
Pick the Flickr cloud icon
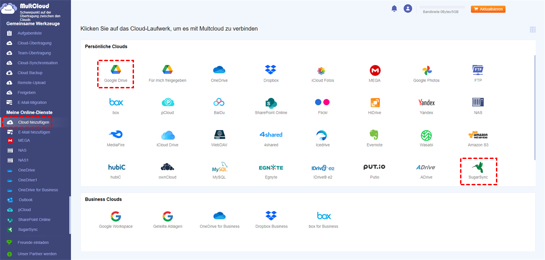click(322, 102)
